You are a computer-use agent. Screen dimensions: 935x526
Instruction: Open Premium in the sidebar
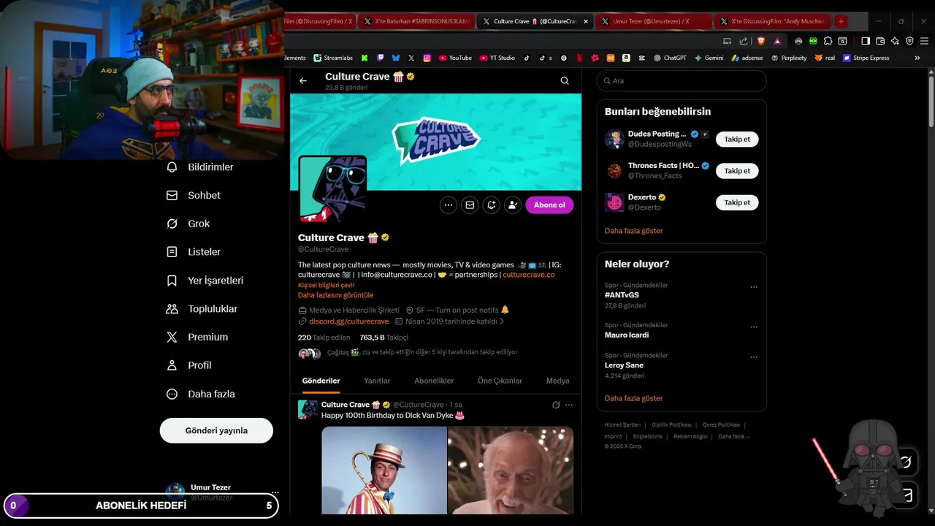pos(197,338)
